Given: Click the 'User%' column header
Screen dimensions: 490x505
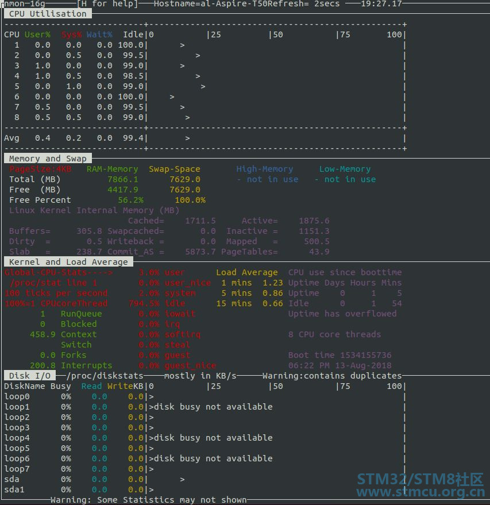Looking at the screenshot, I should (x=38, y=34).
